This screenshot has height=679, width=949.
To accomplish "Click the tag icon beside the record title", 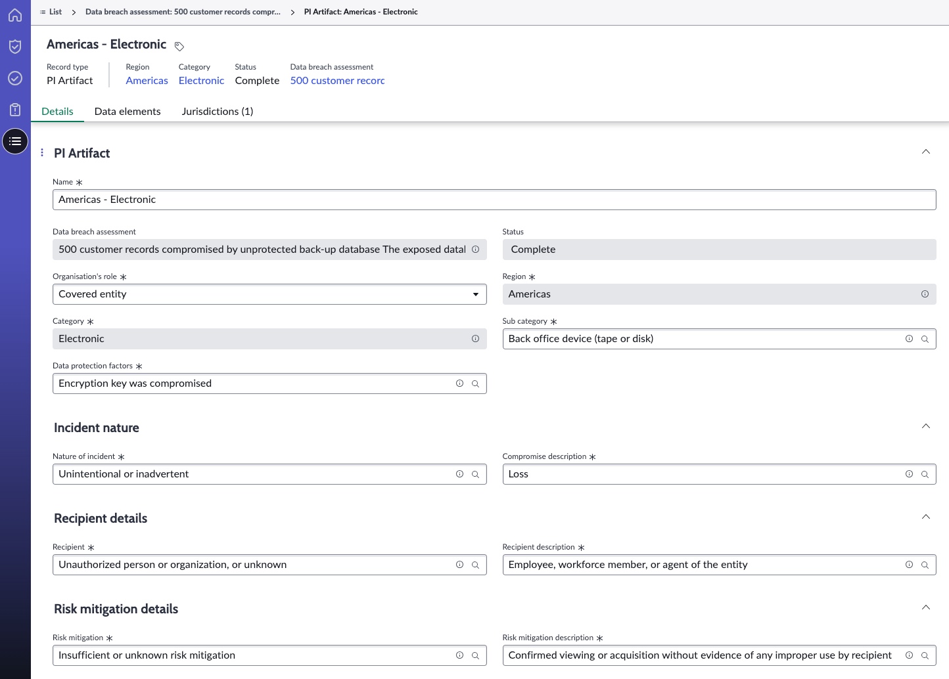I will click(x=179, y=46).
